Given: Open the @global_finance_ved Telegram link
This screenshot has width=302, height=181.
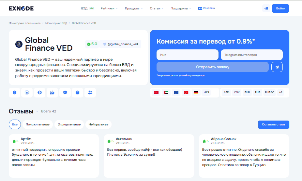Looking at the screenshot, I should click(120, 44).
